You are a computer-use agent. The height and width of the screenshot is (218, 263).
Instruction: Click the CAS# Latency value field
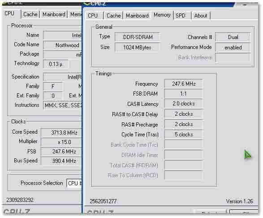tap(184, 104)
